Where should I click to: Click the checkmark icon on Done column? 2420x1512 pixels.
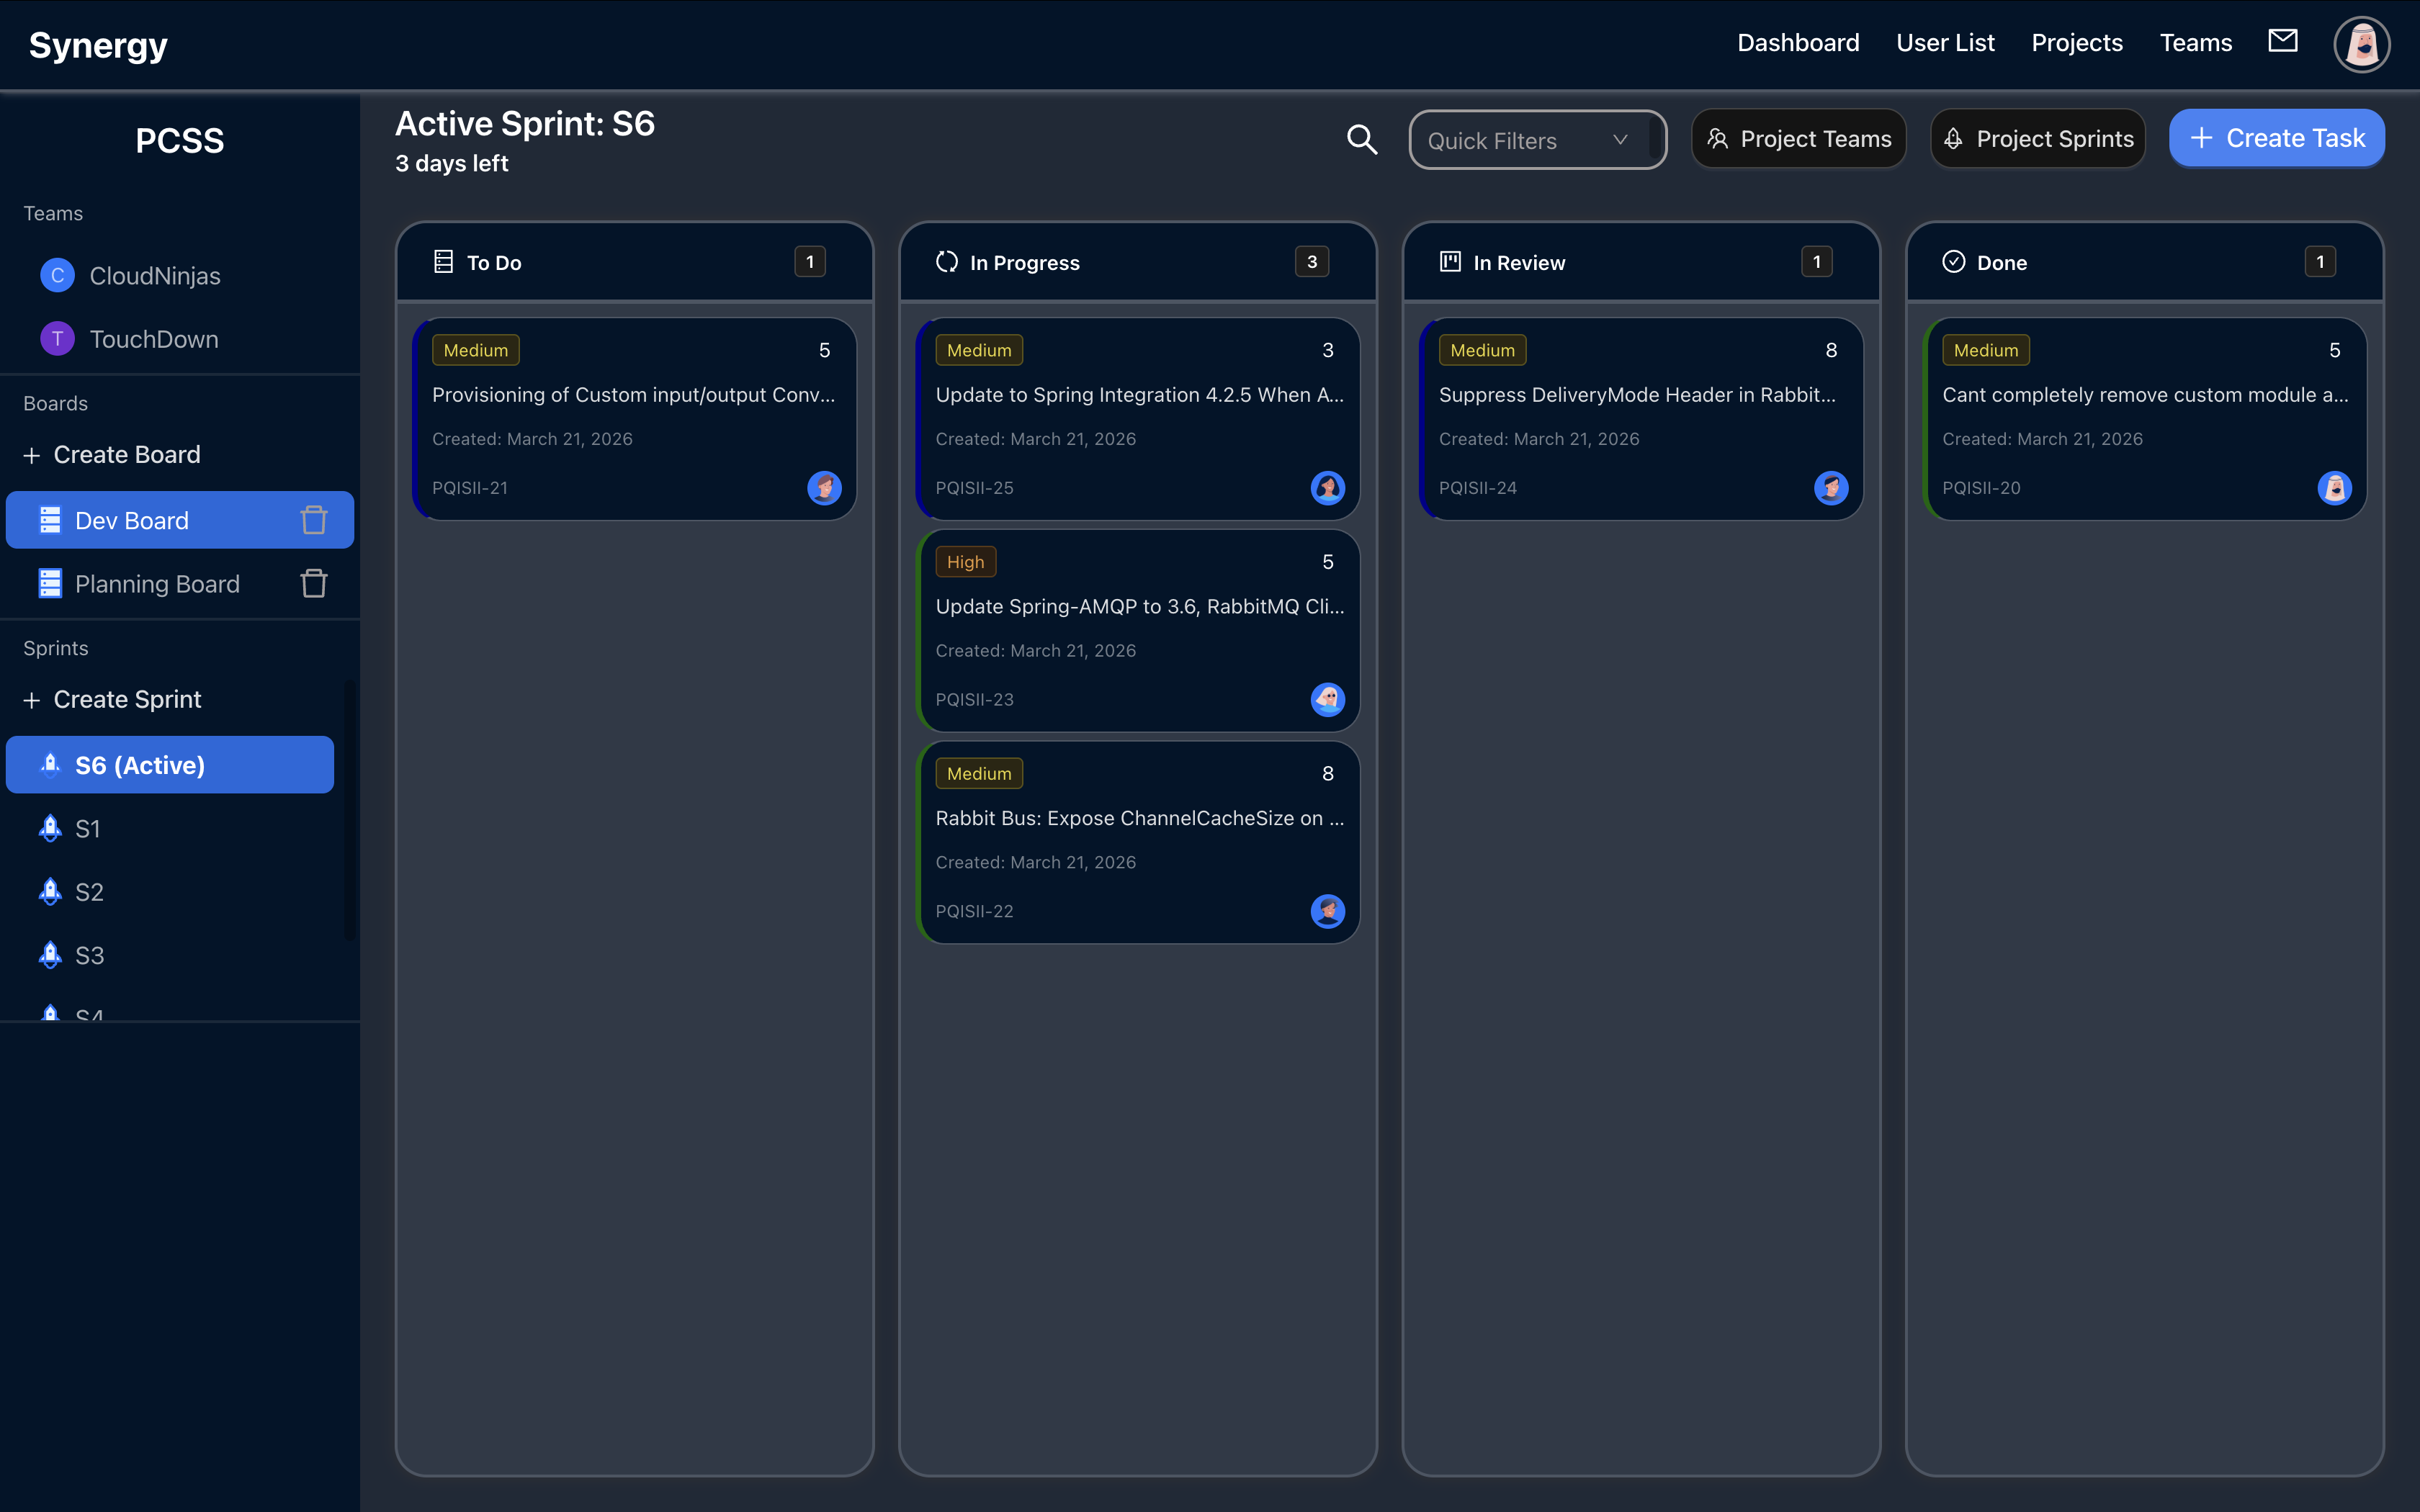pos(1955,262)
